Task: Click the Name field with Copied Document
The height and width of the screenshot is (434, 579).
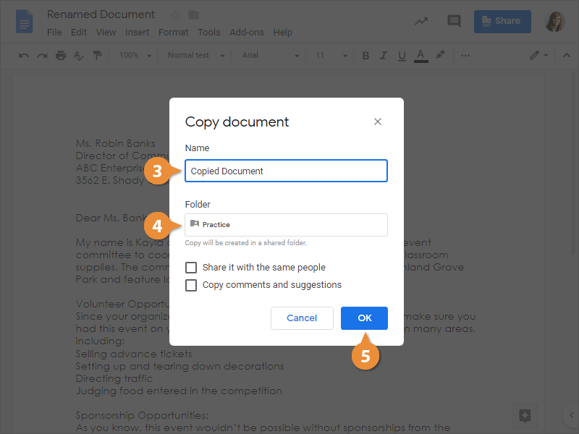Action: (x=286, y=171)
